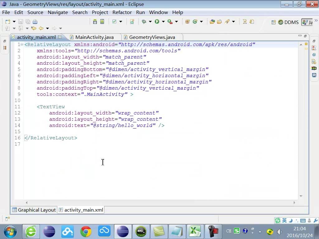This screenshot has width=319, height=239.
Task: Click the New Java Package icon
Action: tap(188, 21)
